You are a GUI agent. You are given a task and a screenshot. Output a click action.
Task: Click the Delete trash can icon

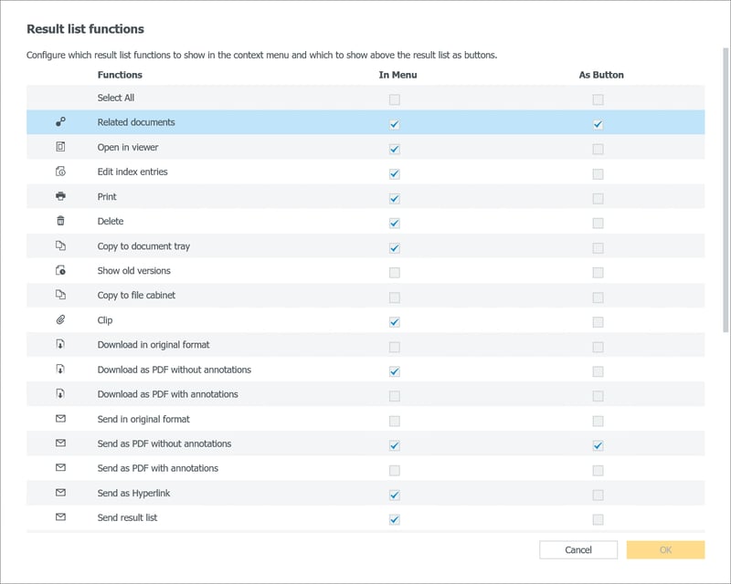pos(60,221)
